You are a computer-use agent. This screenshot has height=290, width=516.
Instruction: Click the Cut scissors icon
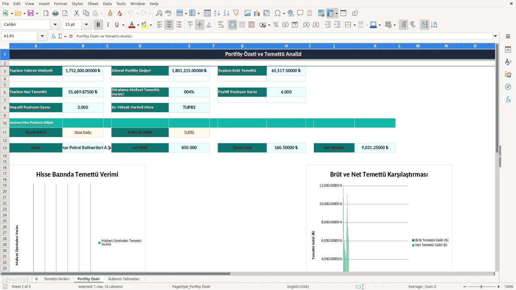point(77,13)
